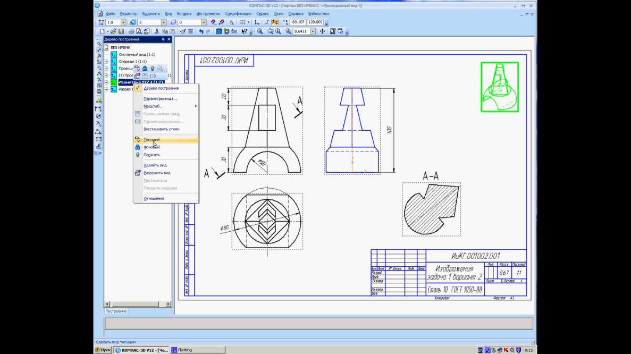This screenshot has height=354, width=631.
Task: Click the lightbulb icon to hide the view
Action: (x=153, y=68)
